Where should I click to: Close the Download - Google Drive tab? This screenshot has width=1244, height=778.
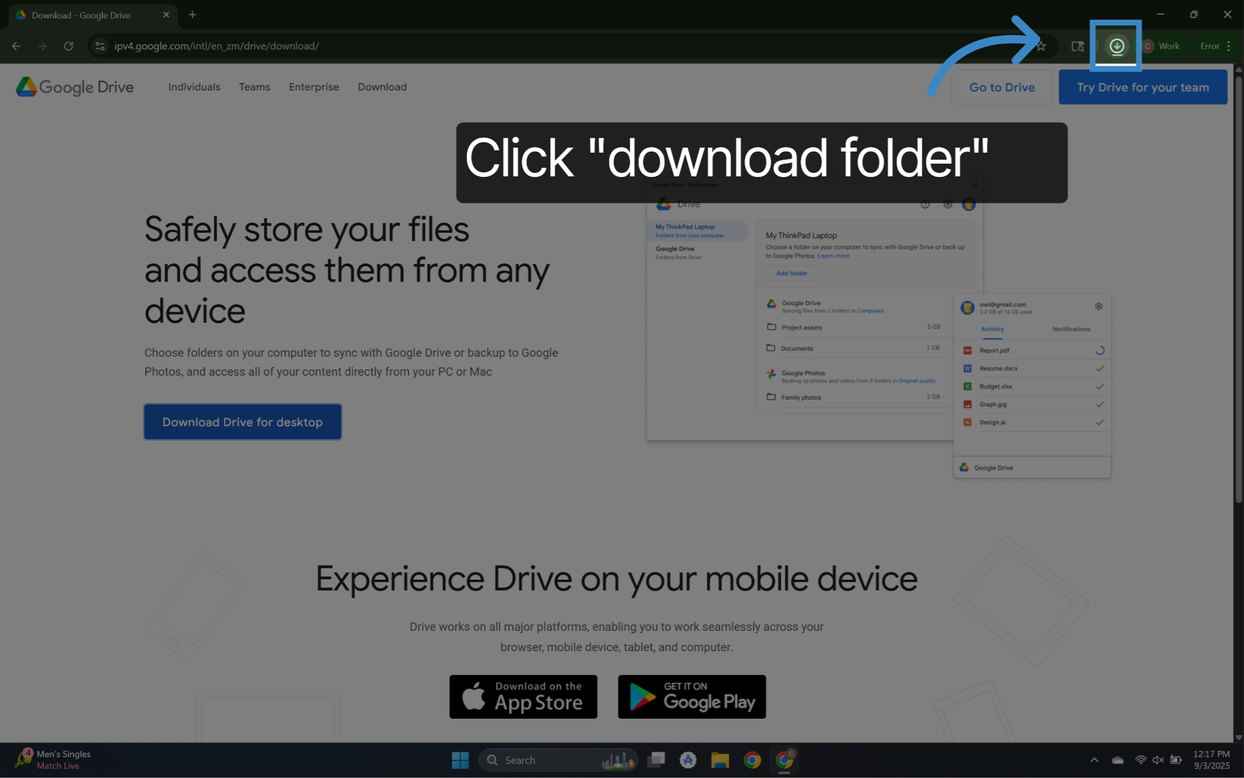(166, 15)
